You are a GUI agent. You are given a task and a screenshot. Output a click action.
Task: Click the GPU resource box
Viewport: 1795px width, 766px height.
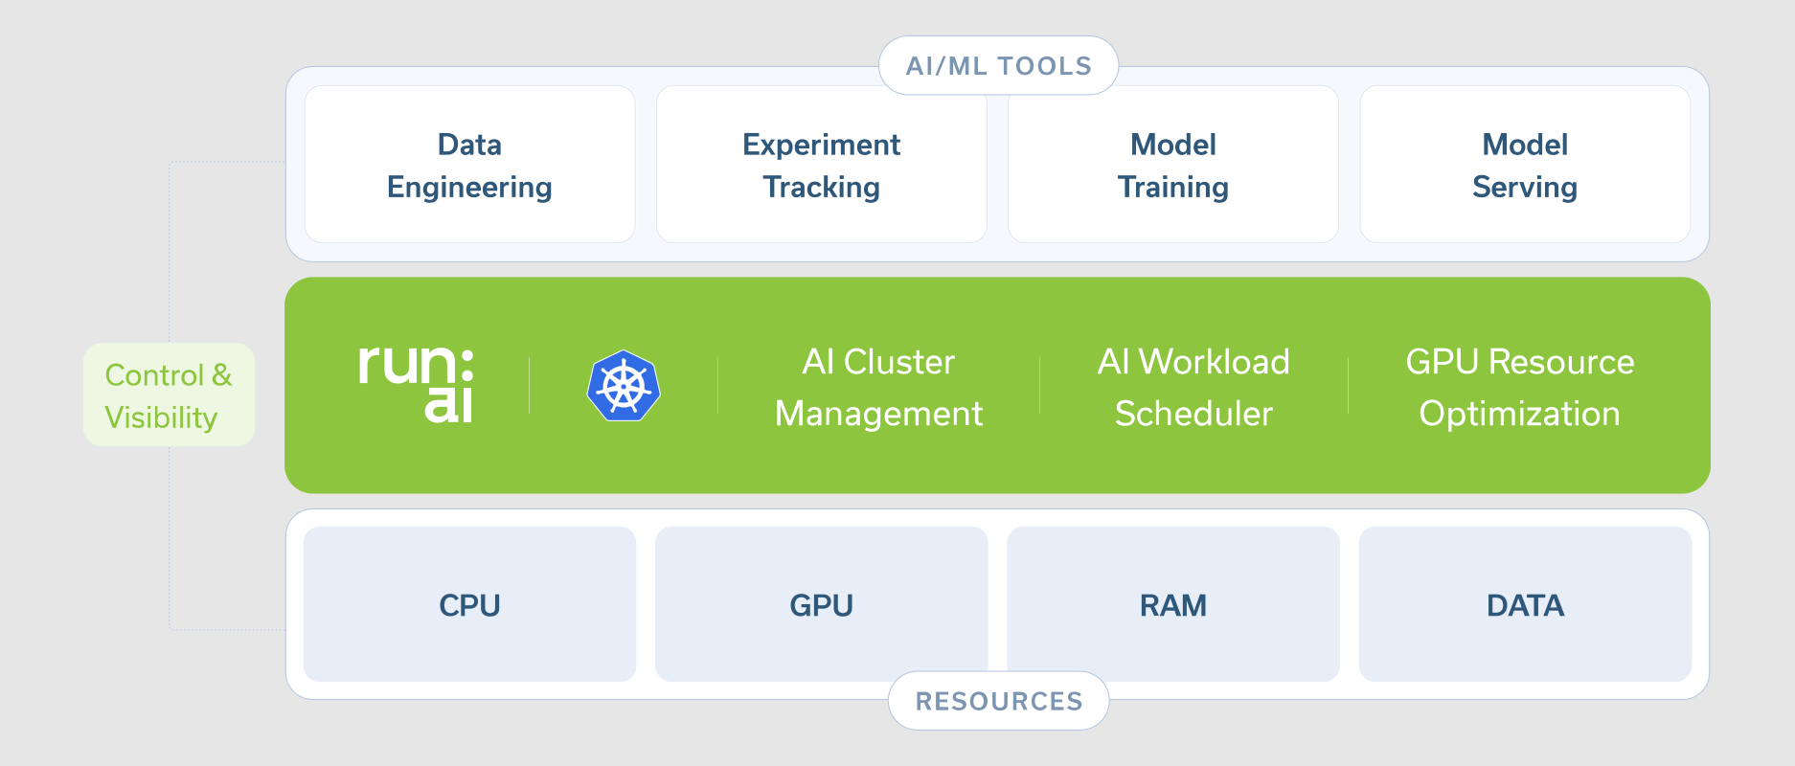pyautogui.click(x=822, y=604)
